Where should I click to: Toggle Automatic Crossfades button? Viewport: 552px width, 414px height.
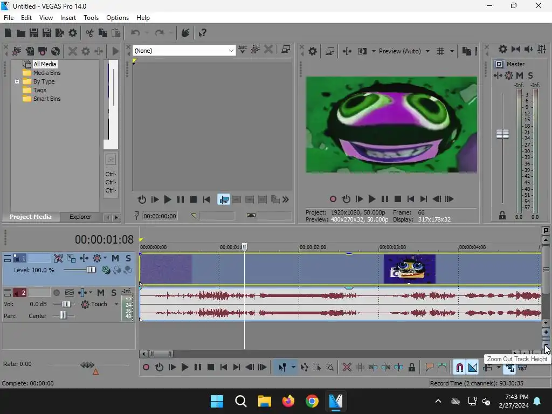pos(473,368)
